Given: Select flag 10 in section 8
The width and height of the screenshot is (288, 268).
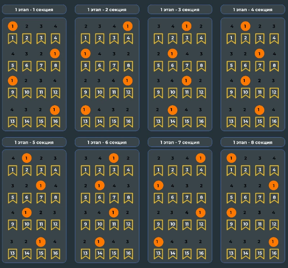Looking at the screenshot, I should tap(246, 225).
